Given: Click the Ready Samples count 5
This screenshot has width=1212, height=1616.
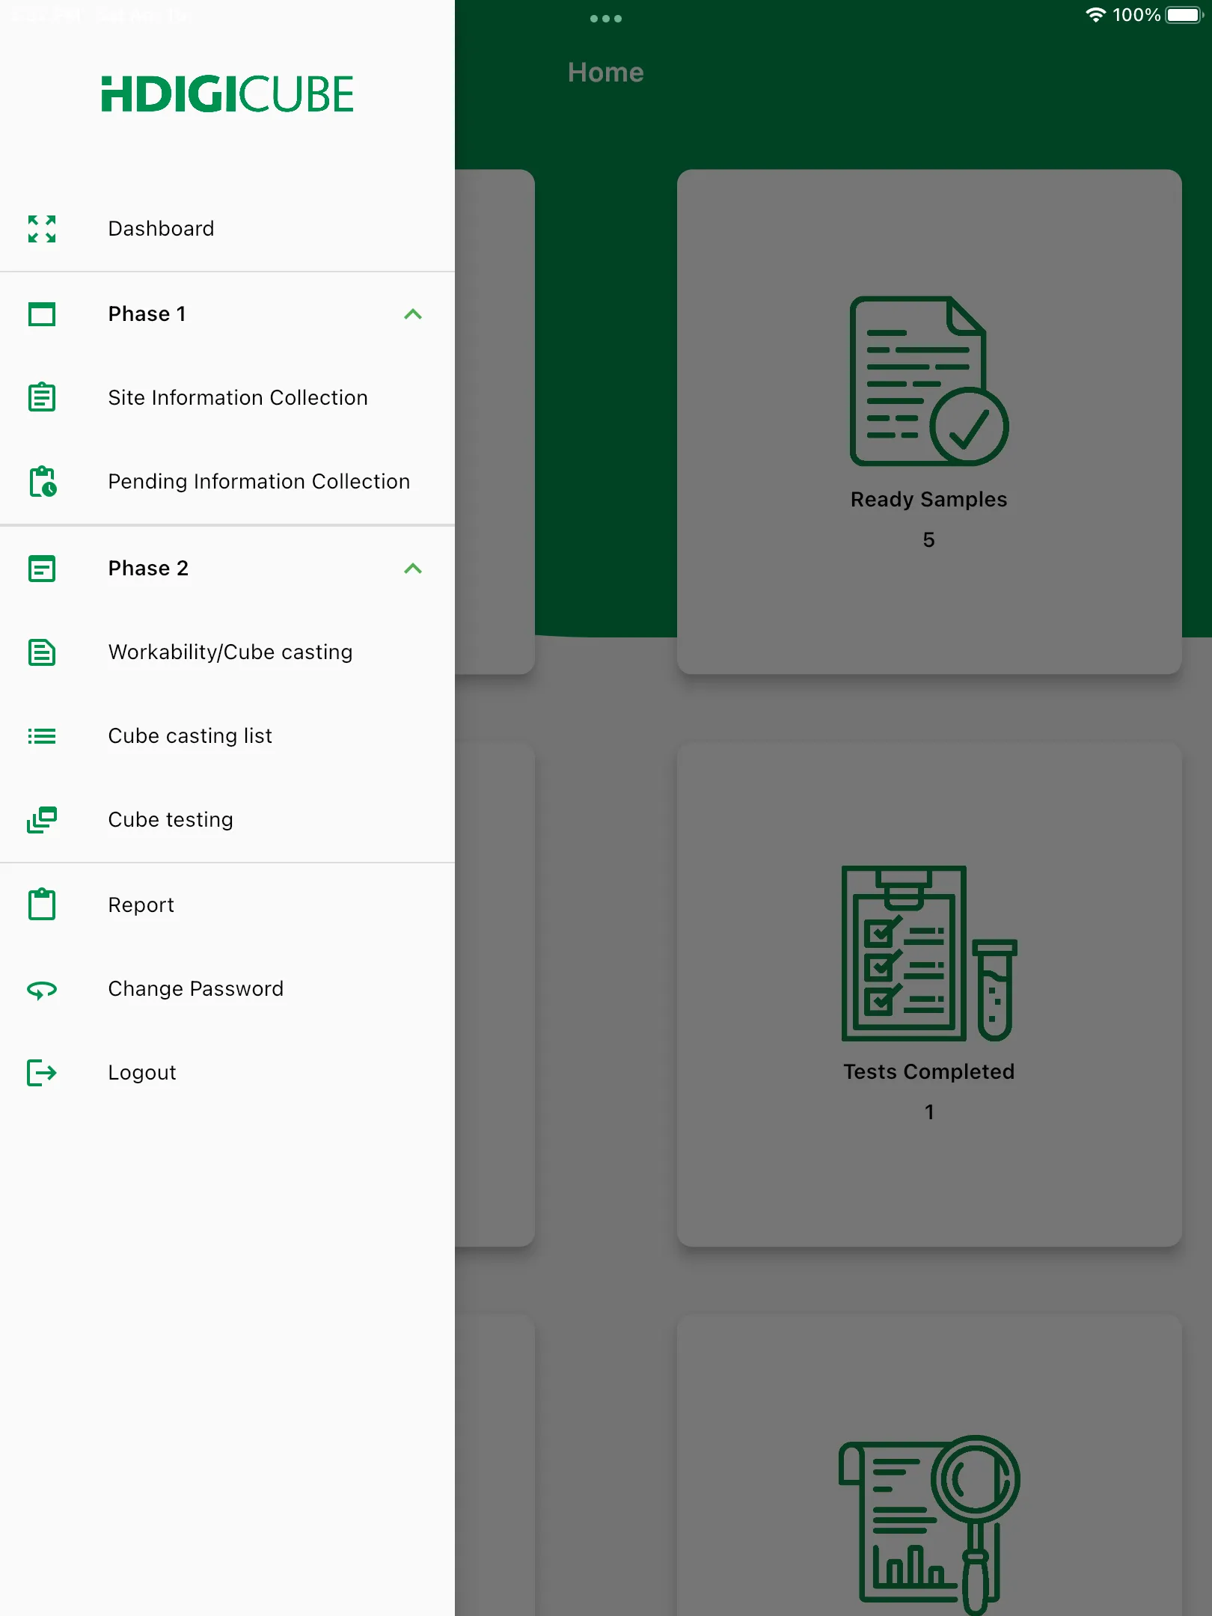Looking at the screenshot, I should pos(929,540).
